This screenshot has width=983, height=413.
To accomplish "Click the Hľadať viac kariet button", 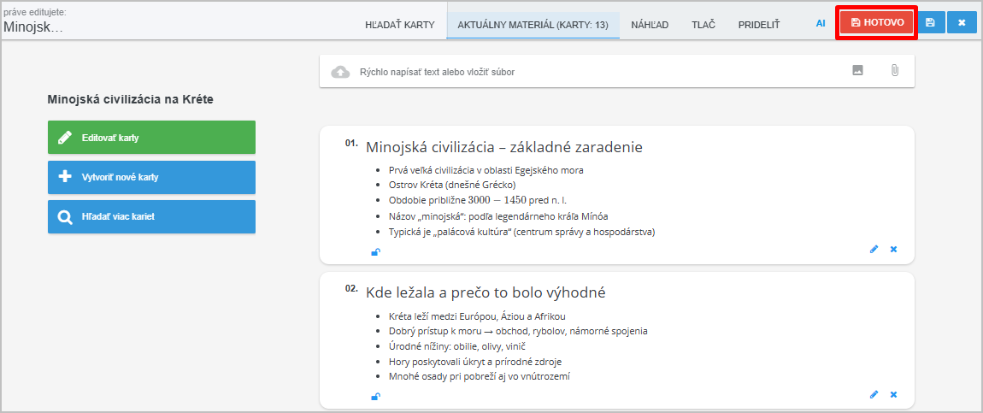I will (151, 217).
